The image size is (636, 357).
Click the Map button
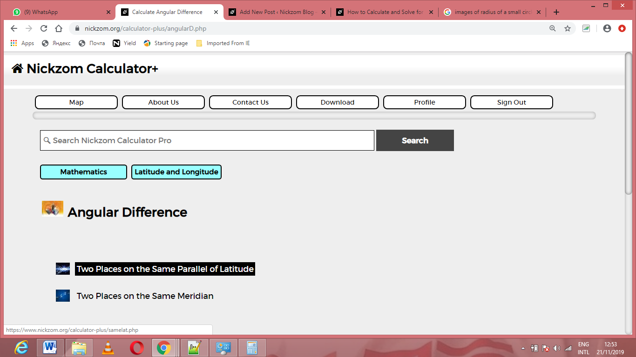[76, 102]
